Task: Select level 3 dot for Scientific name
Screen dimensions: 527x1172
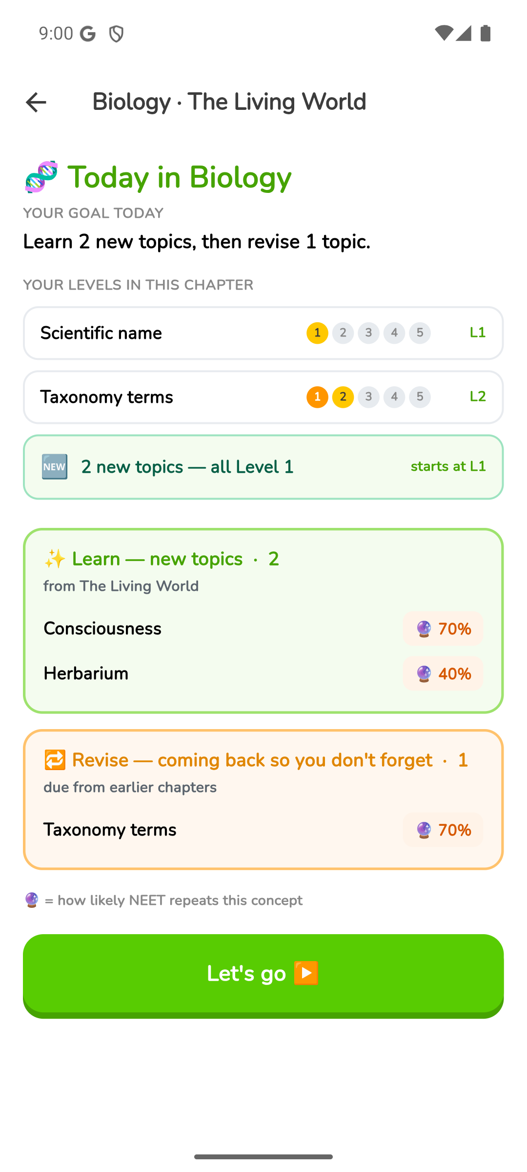Action: coord(368,333)
